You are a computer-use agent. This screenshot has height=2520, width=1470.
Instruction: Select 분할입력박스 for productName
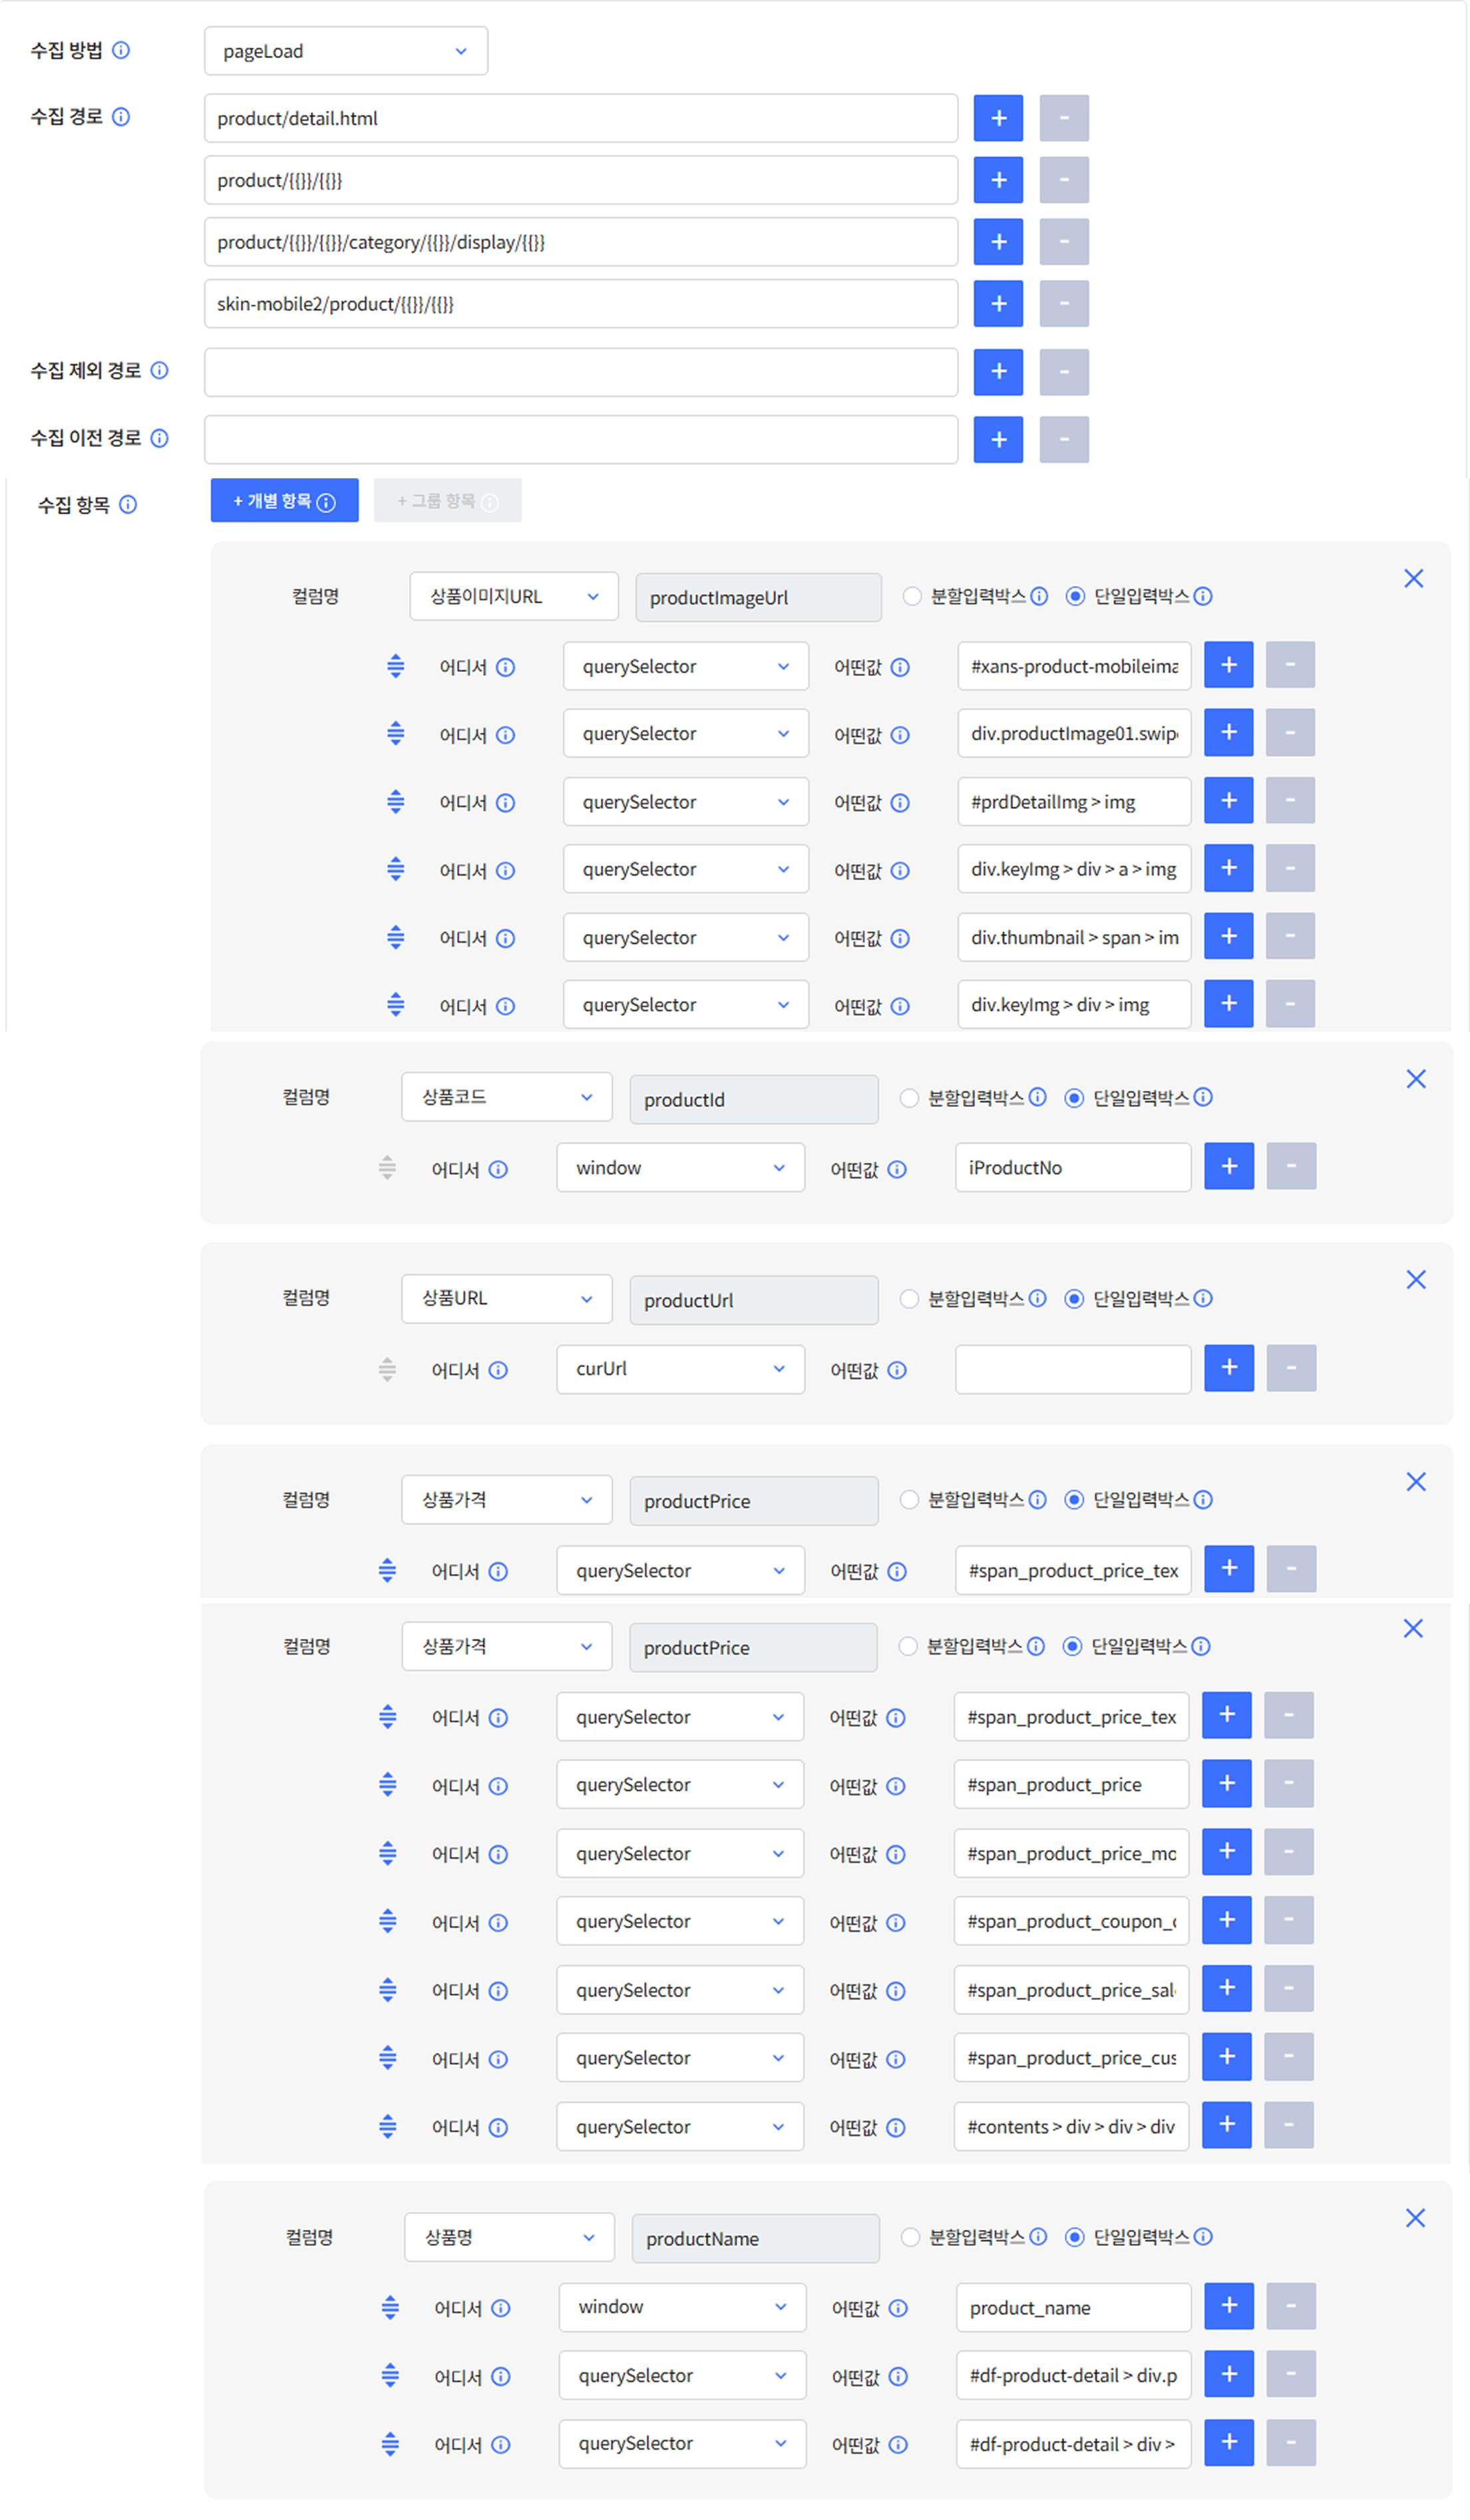pos(910,2237)
